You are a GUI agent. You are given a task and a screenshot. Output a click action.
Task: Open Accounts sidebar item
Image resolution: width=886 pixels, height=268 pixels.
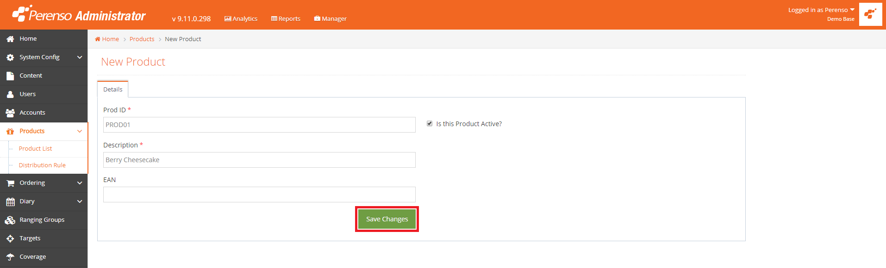44,113
